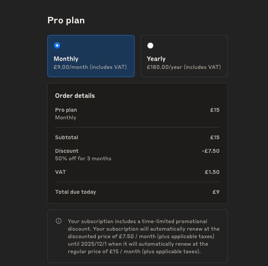Click the £9.00/month price text
Viewport: 268px width, 266px height.
coord(90,67)
